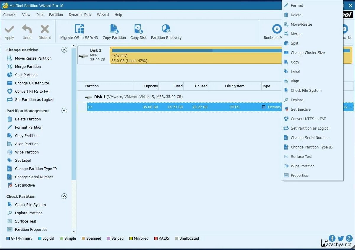Click the Unallocated legend color swatch
The width and height of the screenshot is (355, 250).
(x=176, y=238)
